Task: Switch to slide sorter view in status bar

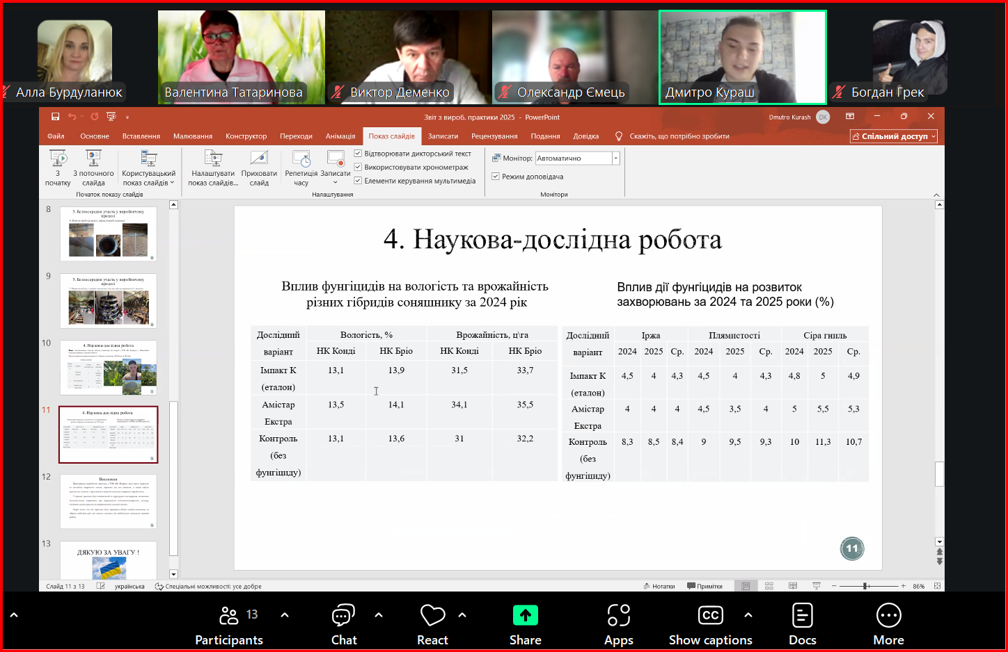Action: point(769,586)
